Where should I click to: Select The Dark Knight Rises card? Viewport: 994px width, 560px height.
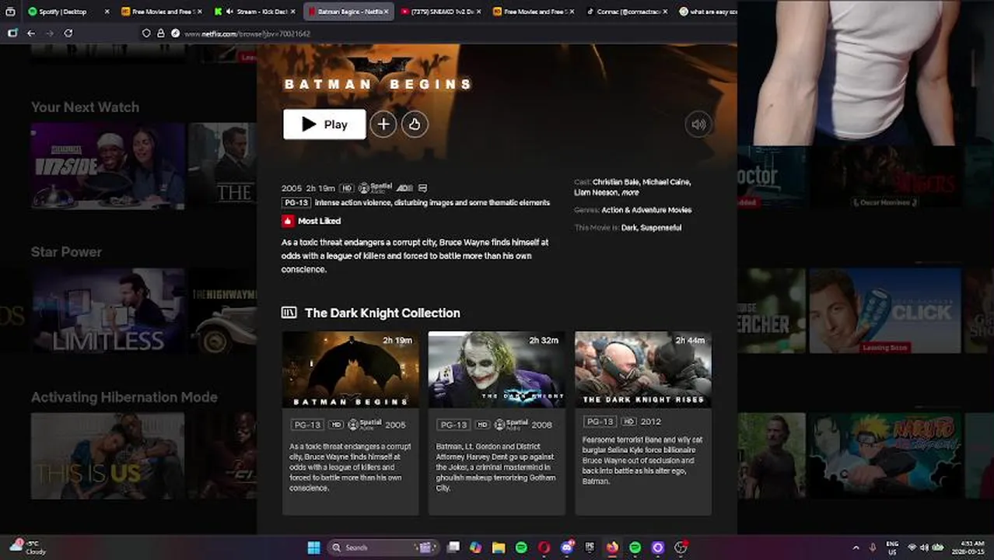(642, 423)
